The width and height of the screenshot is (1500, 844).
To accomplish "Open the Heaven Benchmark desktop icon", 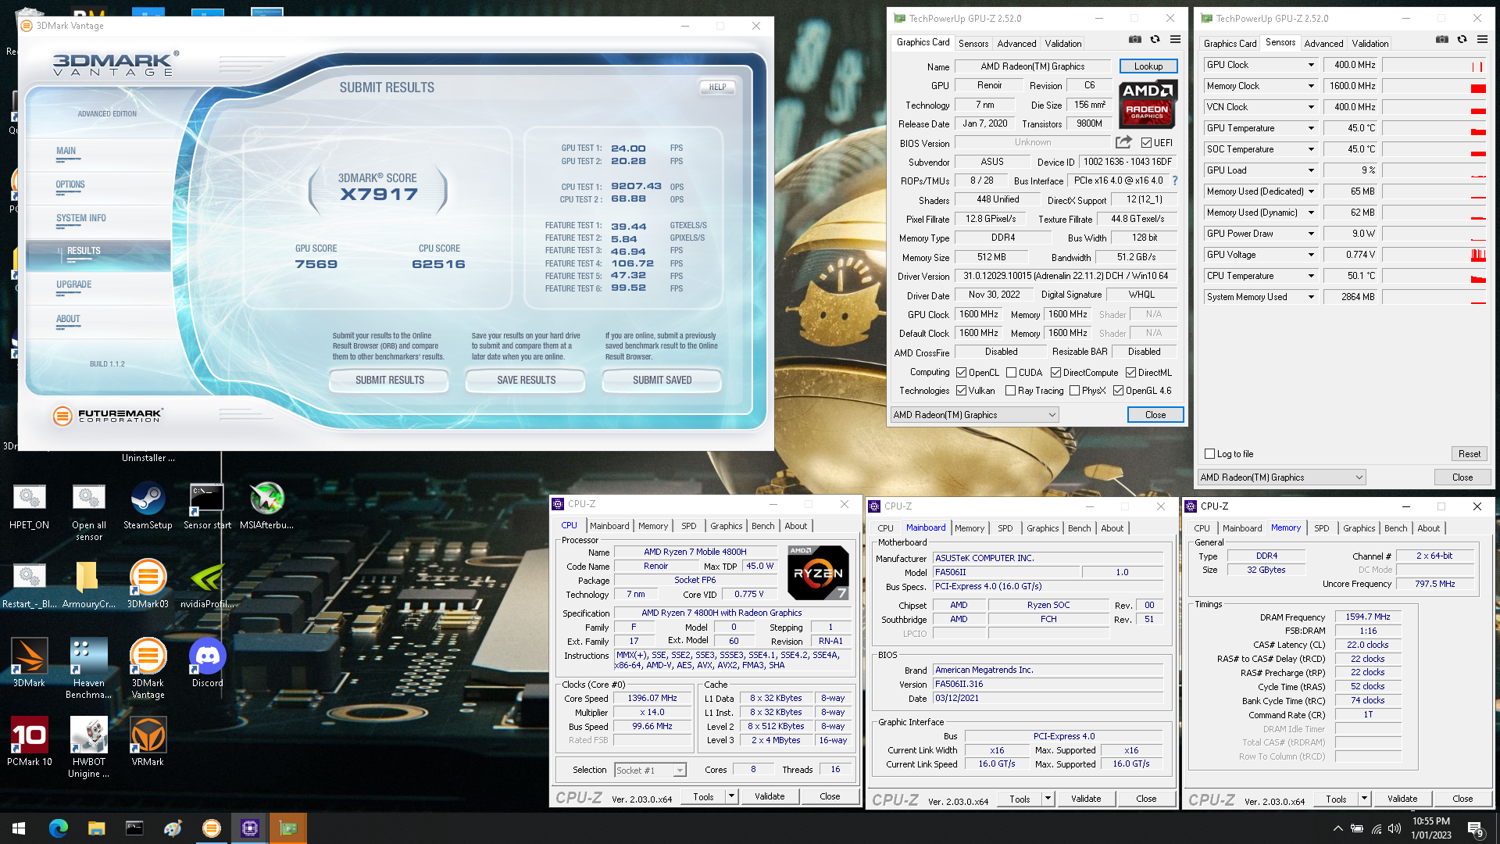I will (x=88, y=669).
